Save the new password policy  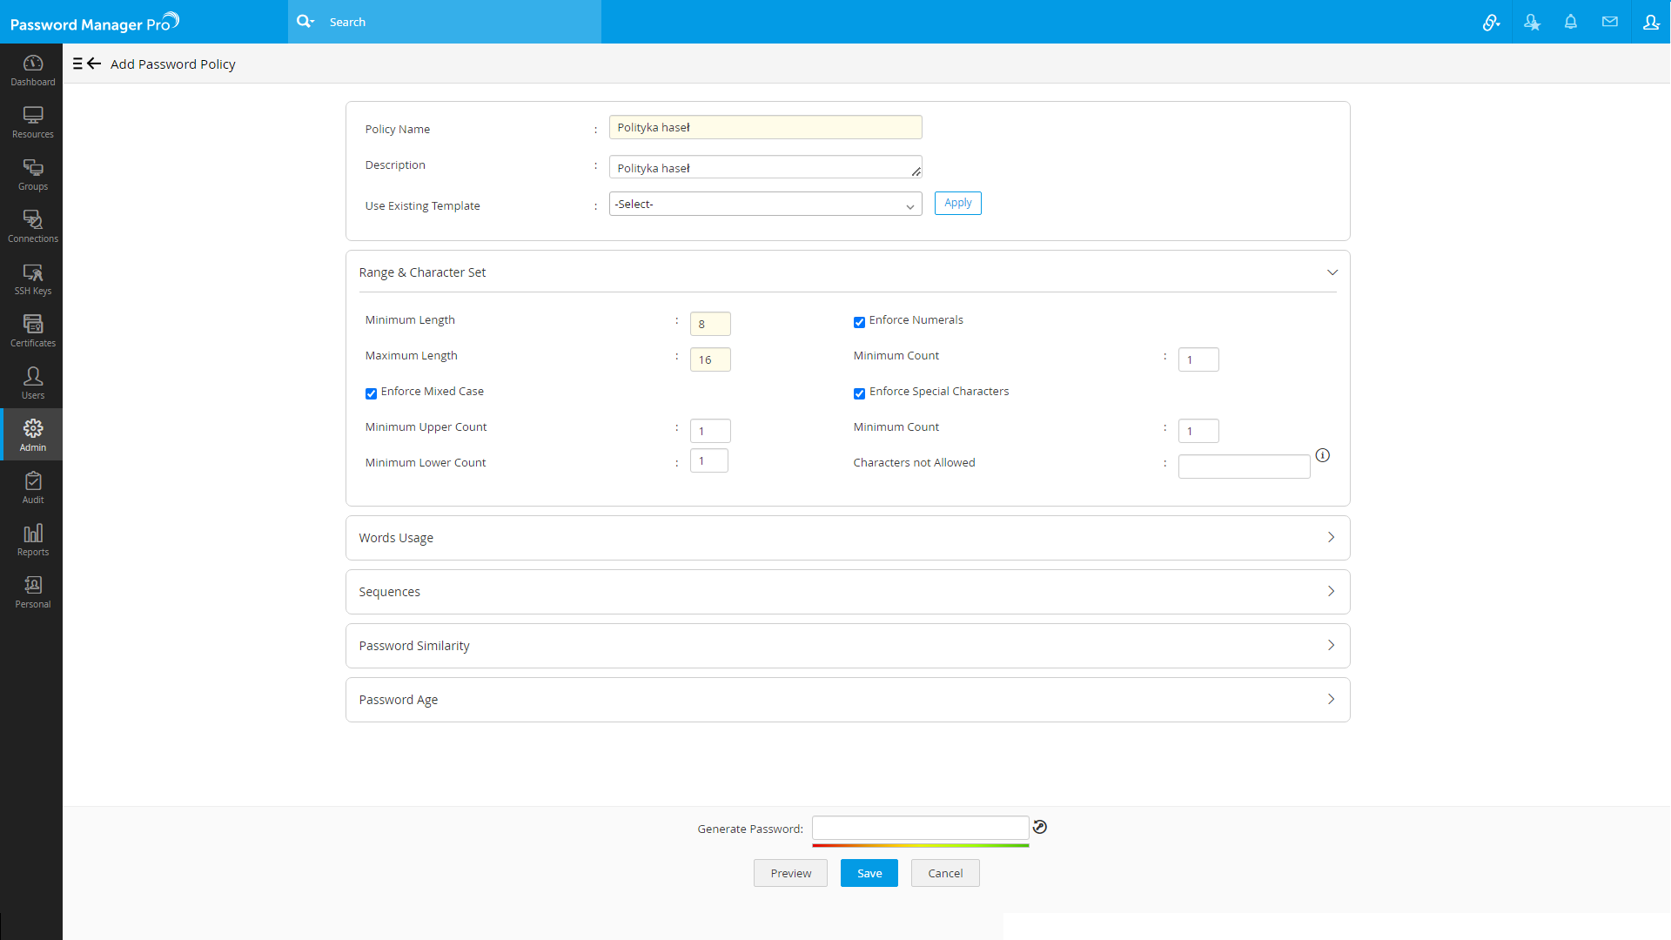click(869, 873)
